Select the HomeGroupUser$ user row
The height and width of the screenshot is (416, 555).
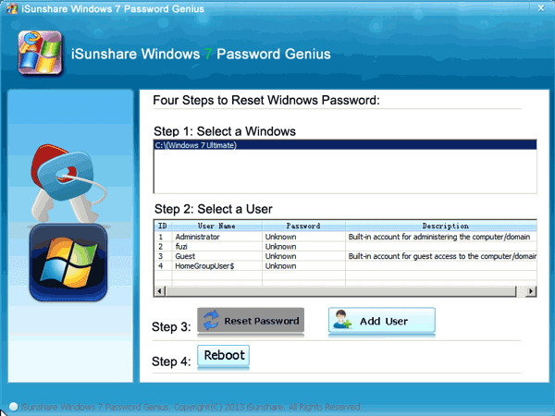point(345,266)
